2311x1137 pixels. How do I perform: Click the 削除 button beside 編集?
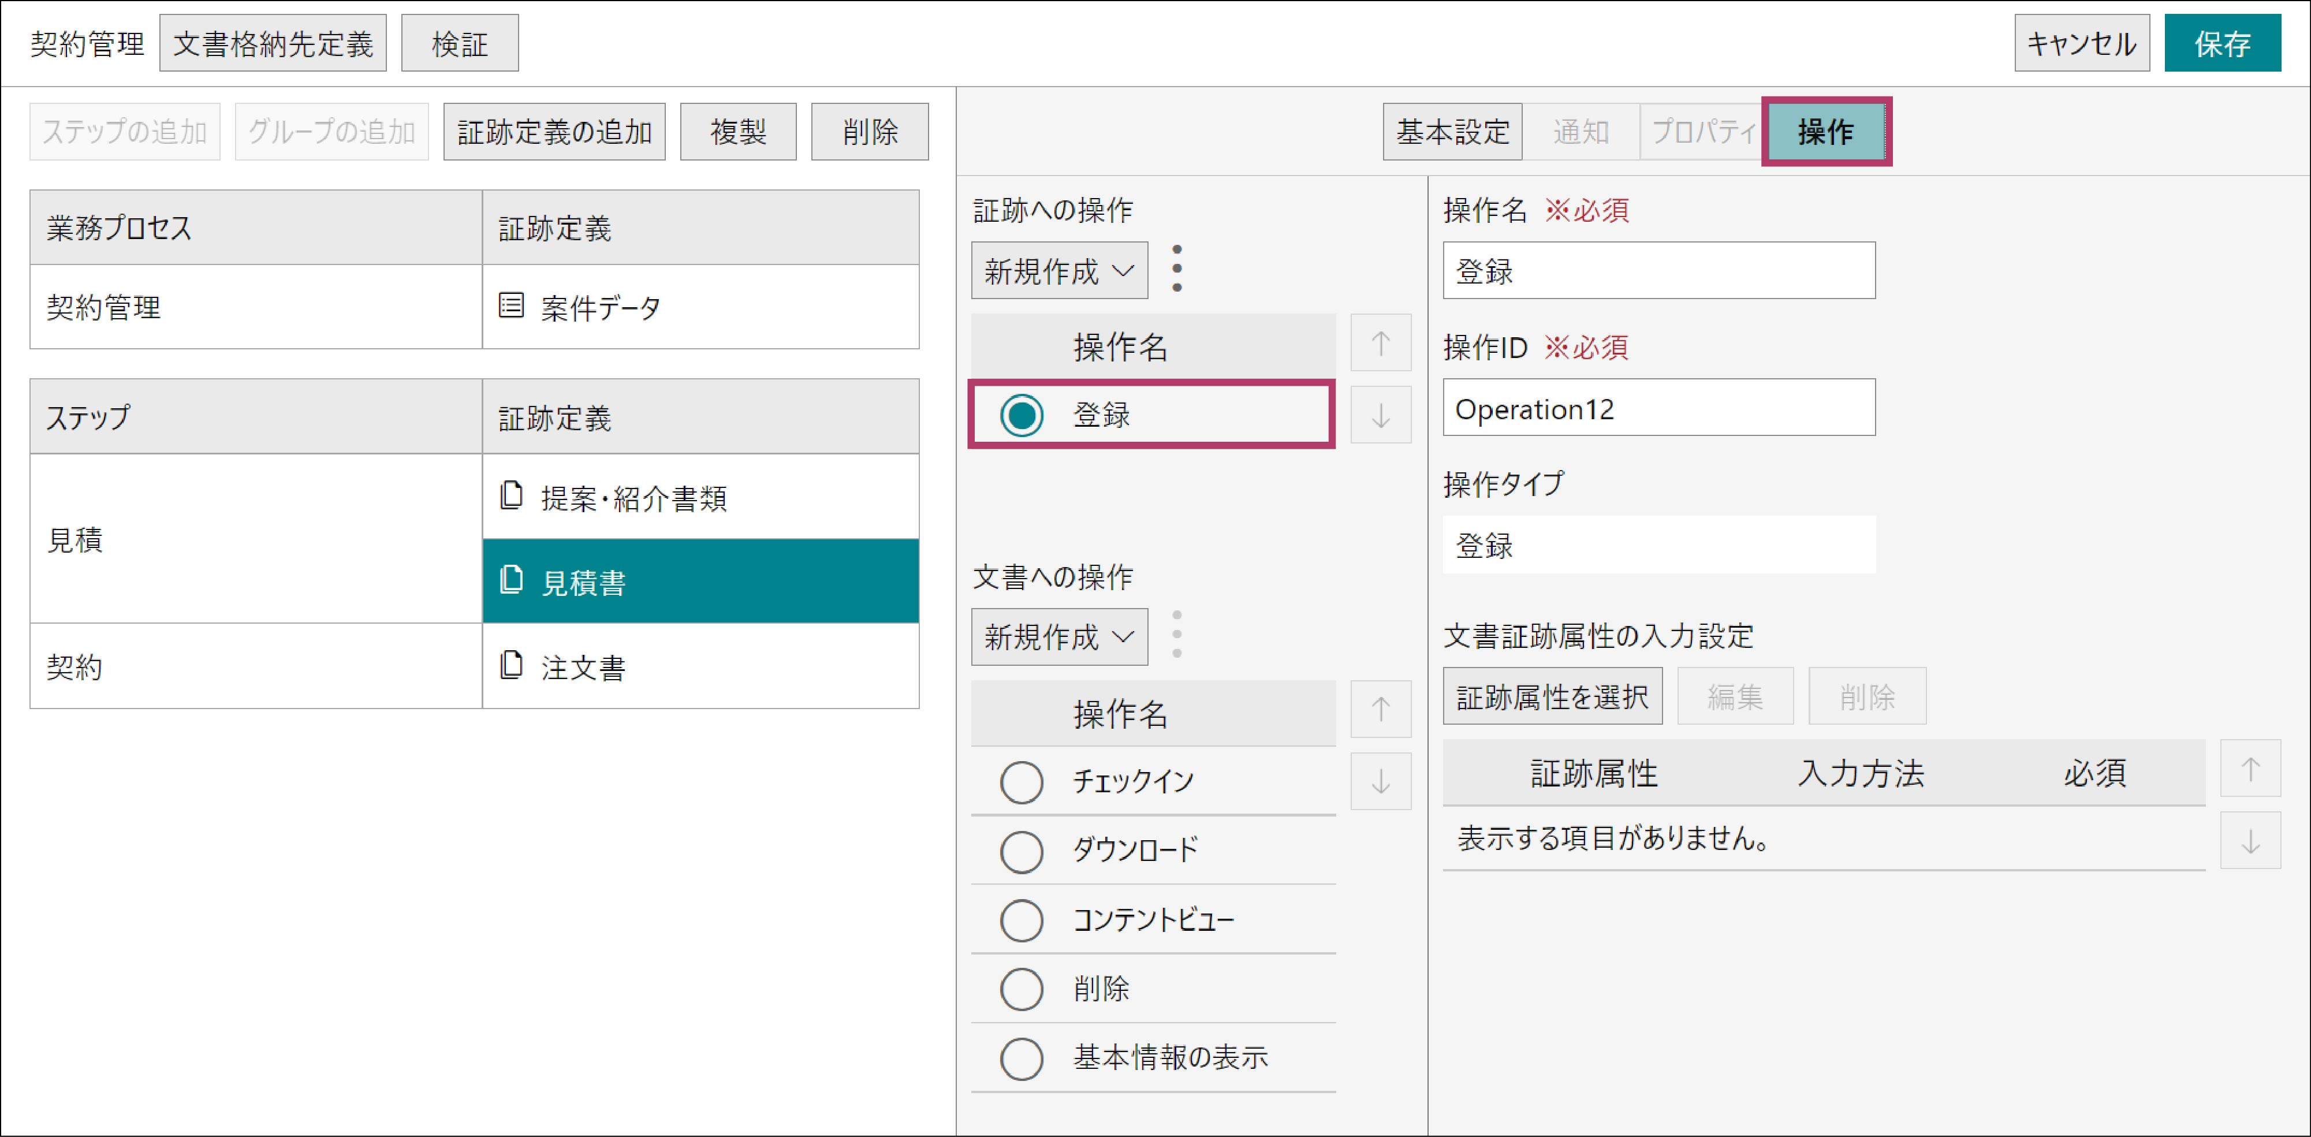coord(1867,695)
